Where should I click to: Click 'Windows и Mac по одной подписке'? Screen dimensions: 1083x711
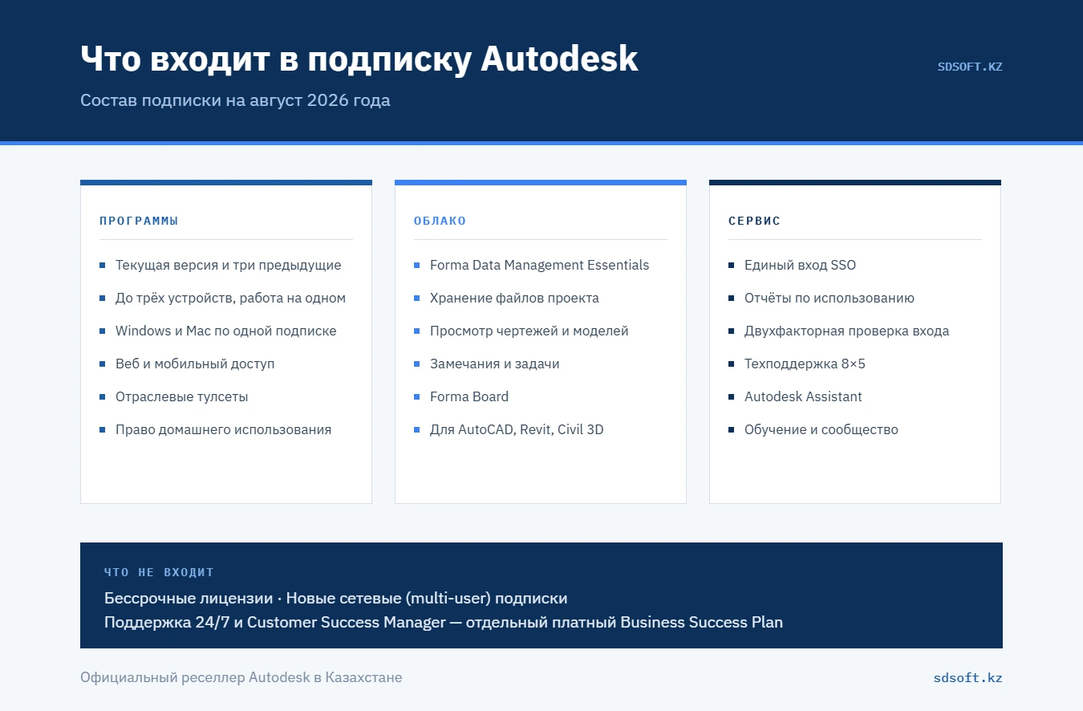[x=225, y=331]
